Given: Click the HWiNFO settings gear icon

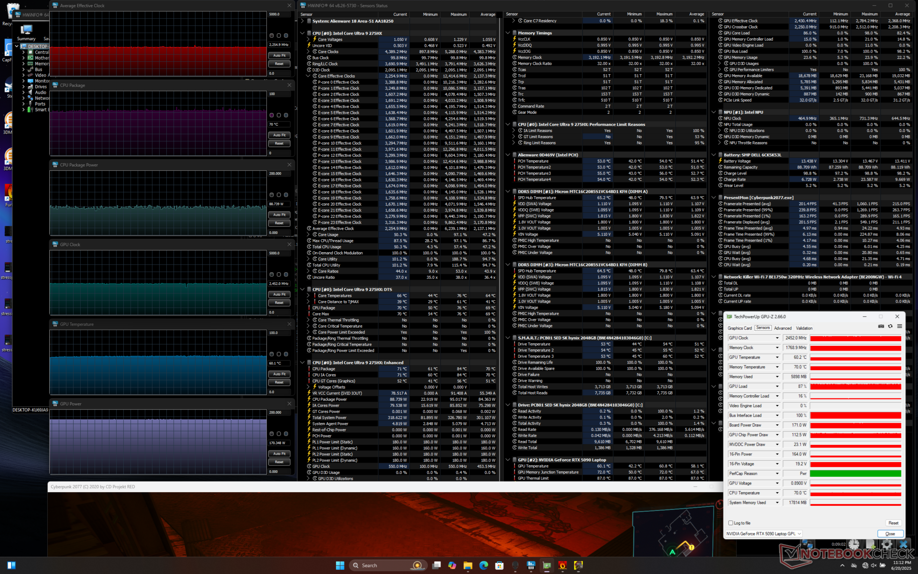Looking at the screenshot, I should click(886, 544).
